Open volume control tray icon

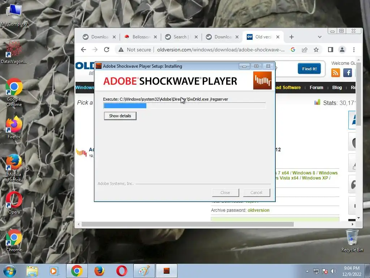click(x=333, y=271)
